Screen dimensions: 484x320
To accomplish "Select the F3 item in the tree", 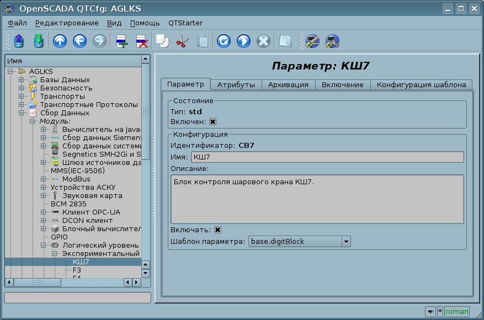I will tap(77, 270).
